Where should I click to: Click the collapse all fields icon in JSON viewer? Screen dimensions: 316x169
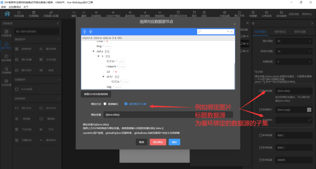(91, 32)
